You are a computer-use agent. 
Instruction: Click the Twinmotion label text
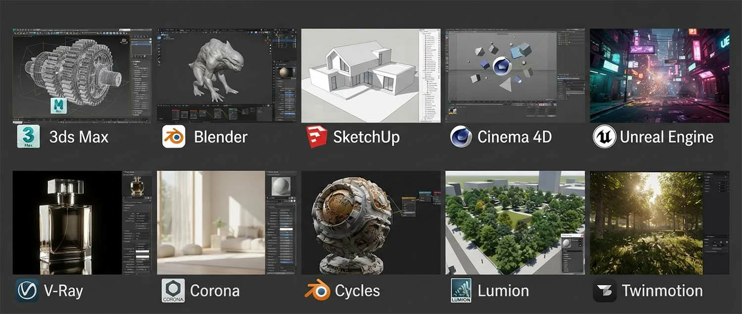pyautogui.click(x=662, y=291)
